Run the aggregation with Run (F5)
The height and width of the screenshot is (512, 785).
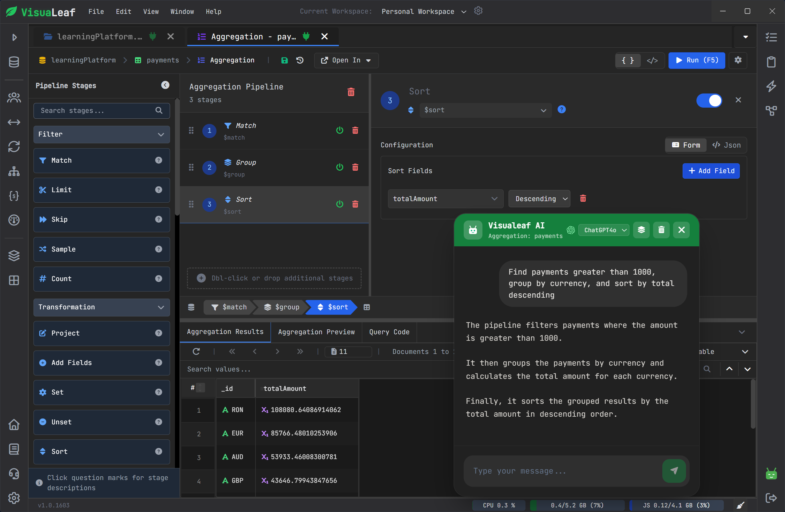tap(696, 60)
